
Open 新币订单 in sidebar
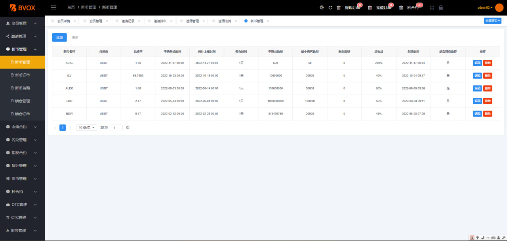22,75
